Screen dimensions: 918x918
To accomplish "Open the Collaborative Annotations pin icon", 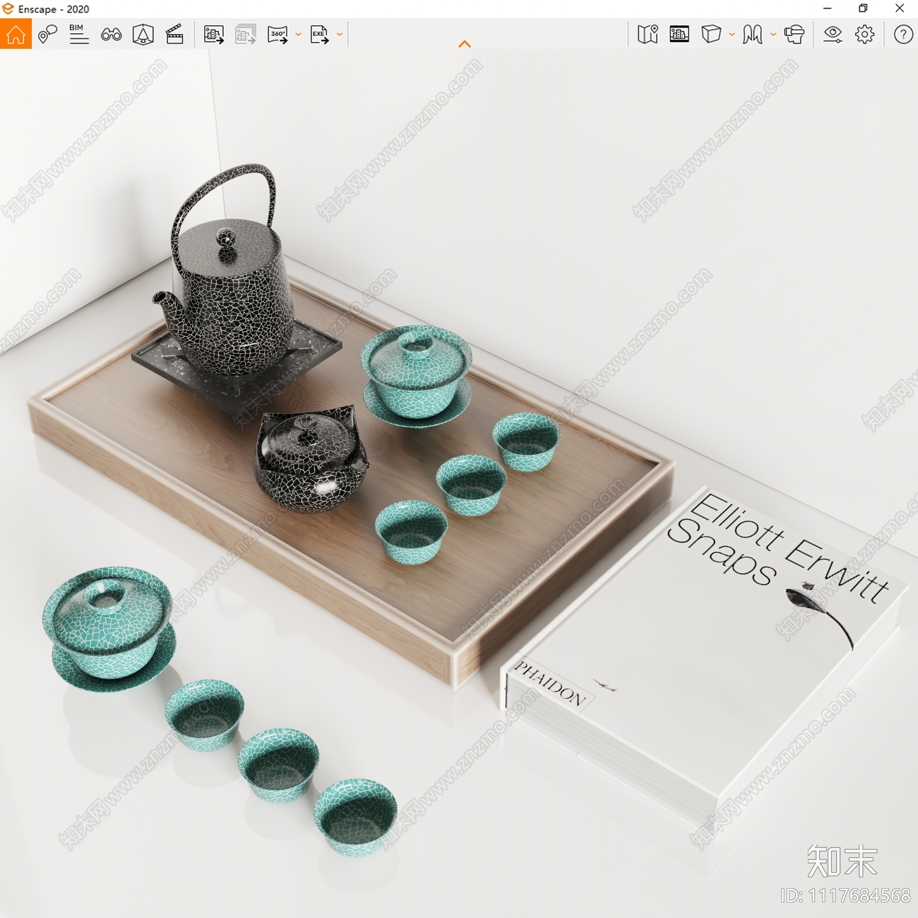I will (48, 34).
